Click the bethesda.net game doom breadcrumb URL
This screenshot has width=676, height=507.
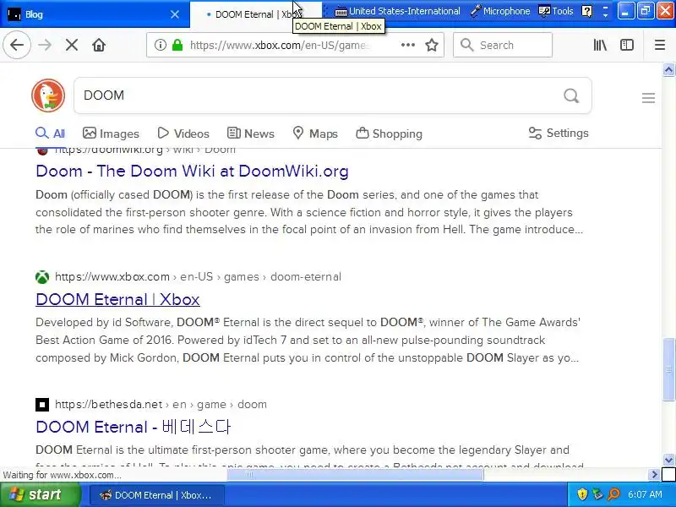(161, 405)
